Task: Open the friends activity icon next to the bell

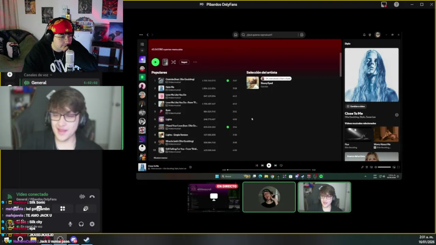Action: [x=370, y=35]
